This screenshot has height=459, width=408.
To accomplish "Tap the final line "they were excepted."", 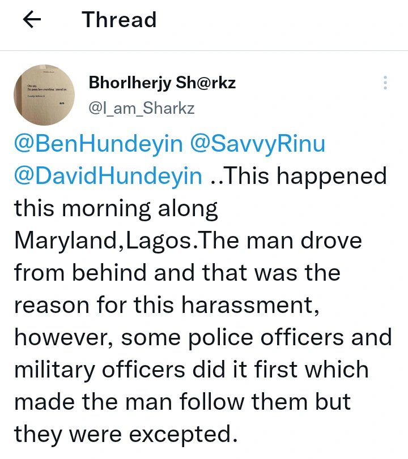I will coord(124,434).
